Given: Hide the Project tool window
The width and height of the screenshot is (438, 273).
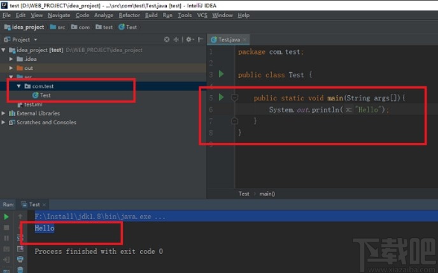Looking at the screenshot, I should pos(201,39).
